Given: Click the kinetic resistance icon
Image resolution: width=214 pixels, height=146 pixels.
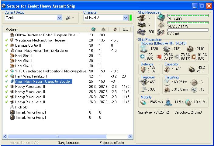Looking at the screenshot, I should (177, 57).
